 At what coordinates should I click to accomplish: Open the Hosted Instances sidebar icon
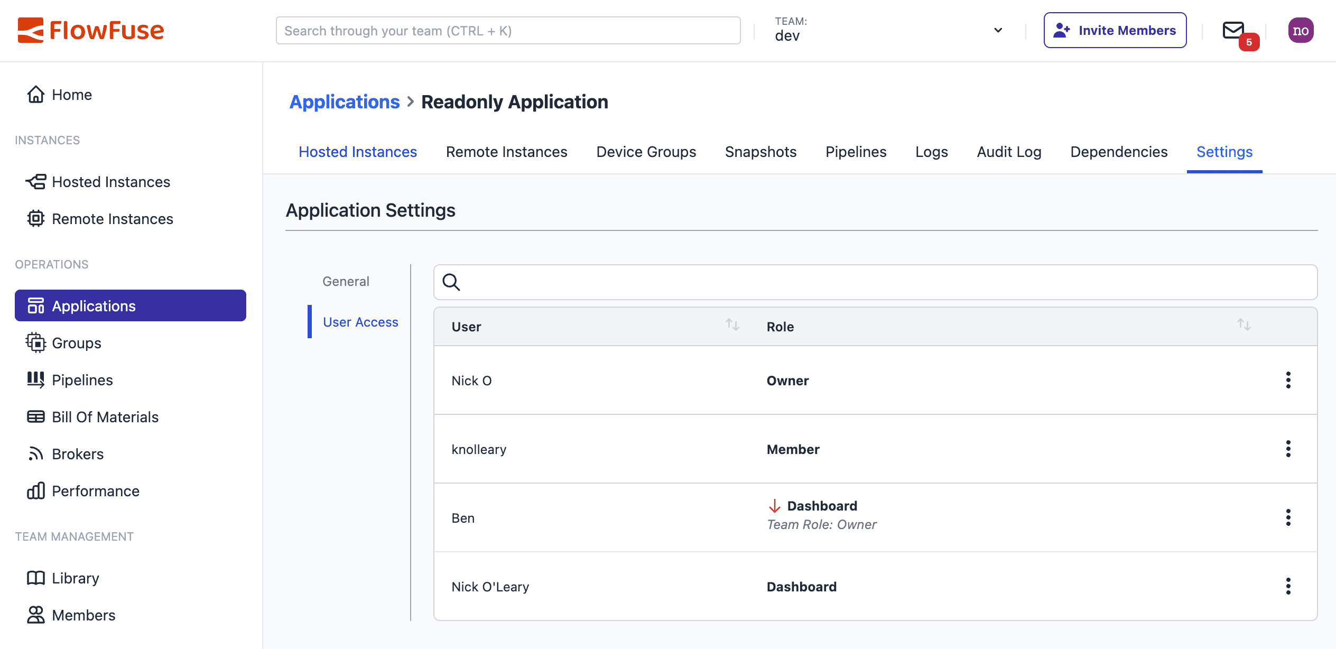coord(35,182)
